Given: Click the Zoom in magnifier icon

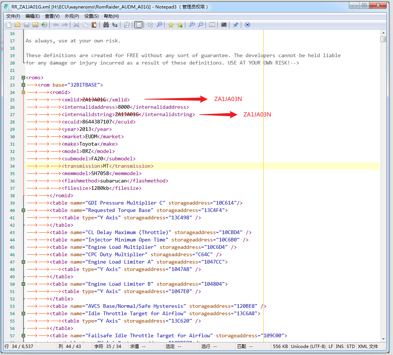Looking at the screenshot, I should point(192,25).
